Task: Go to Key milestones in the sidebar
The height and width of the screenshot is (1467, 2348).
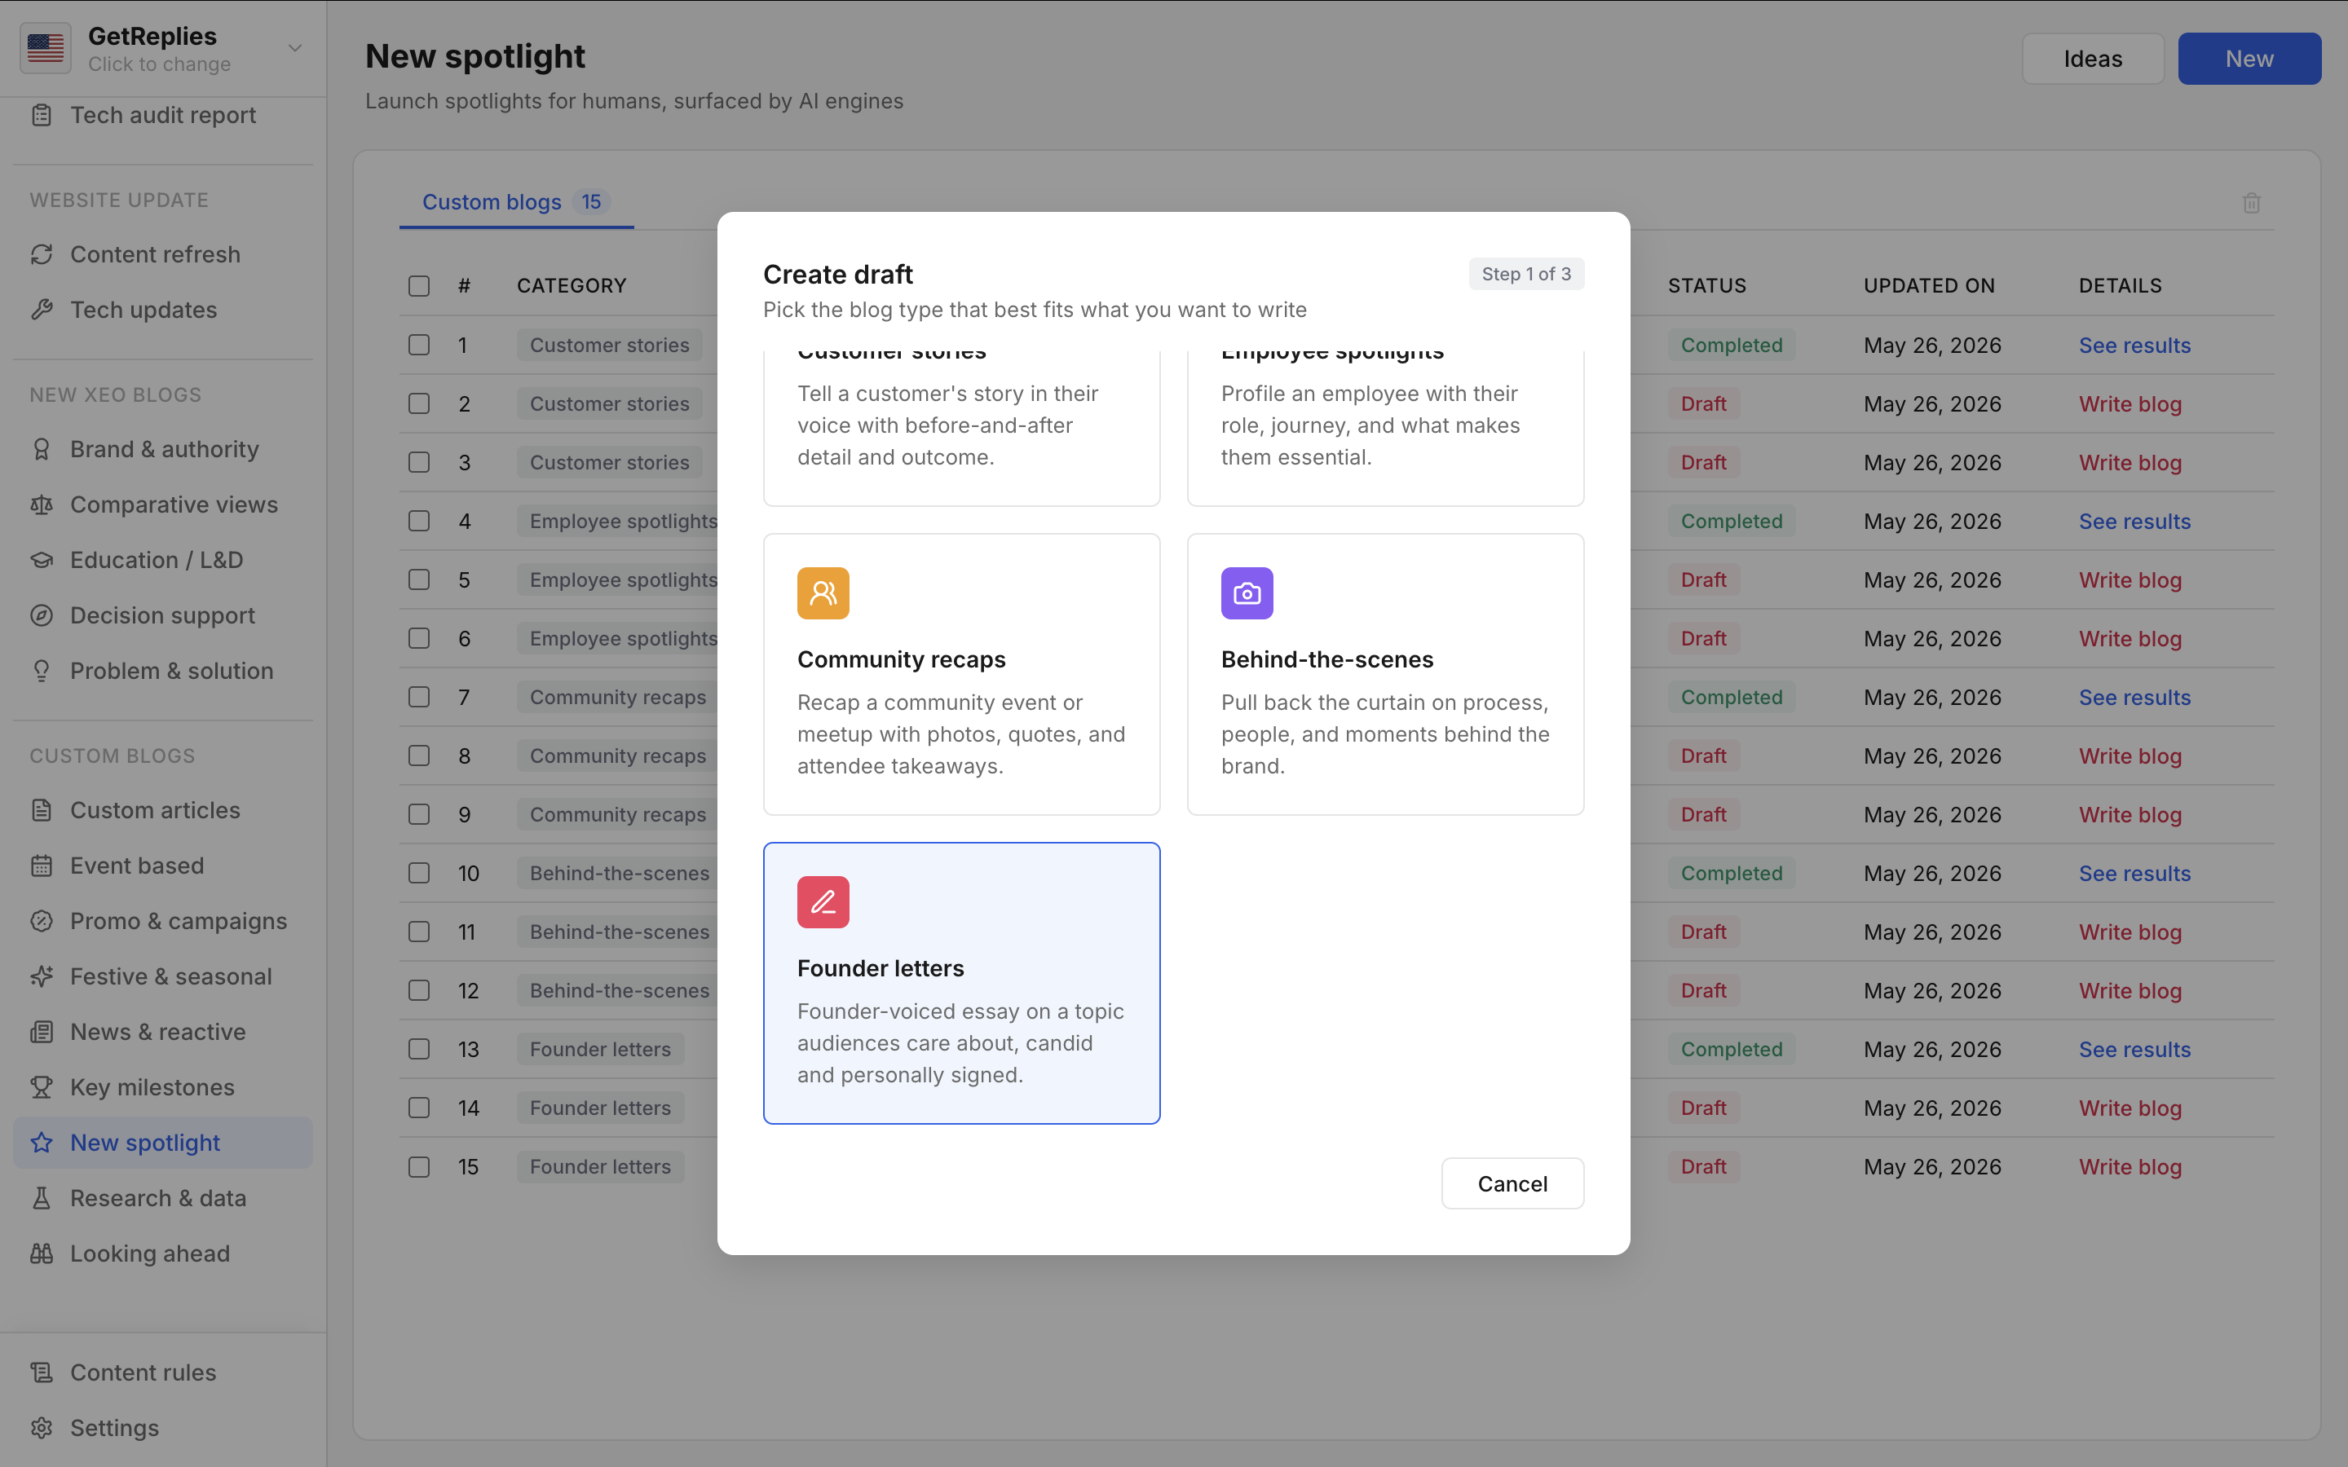Action: pyautogui.click(x=163, y=1086)
